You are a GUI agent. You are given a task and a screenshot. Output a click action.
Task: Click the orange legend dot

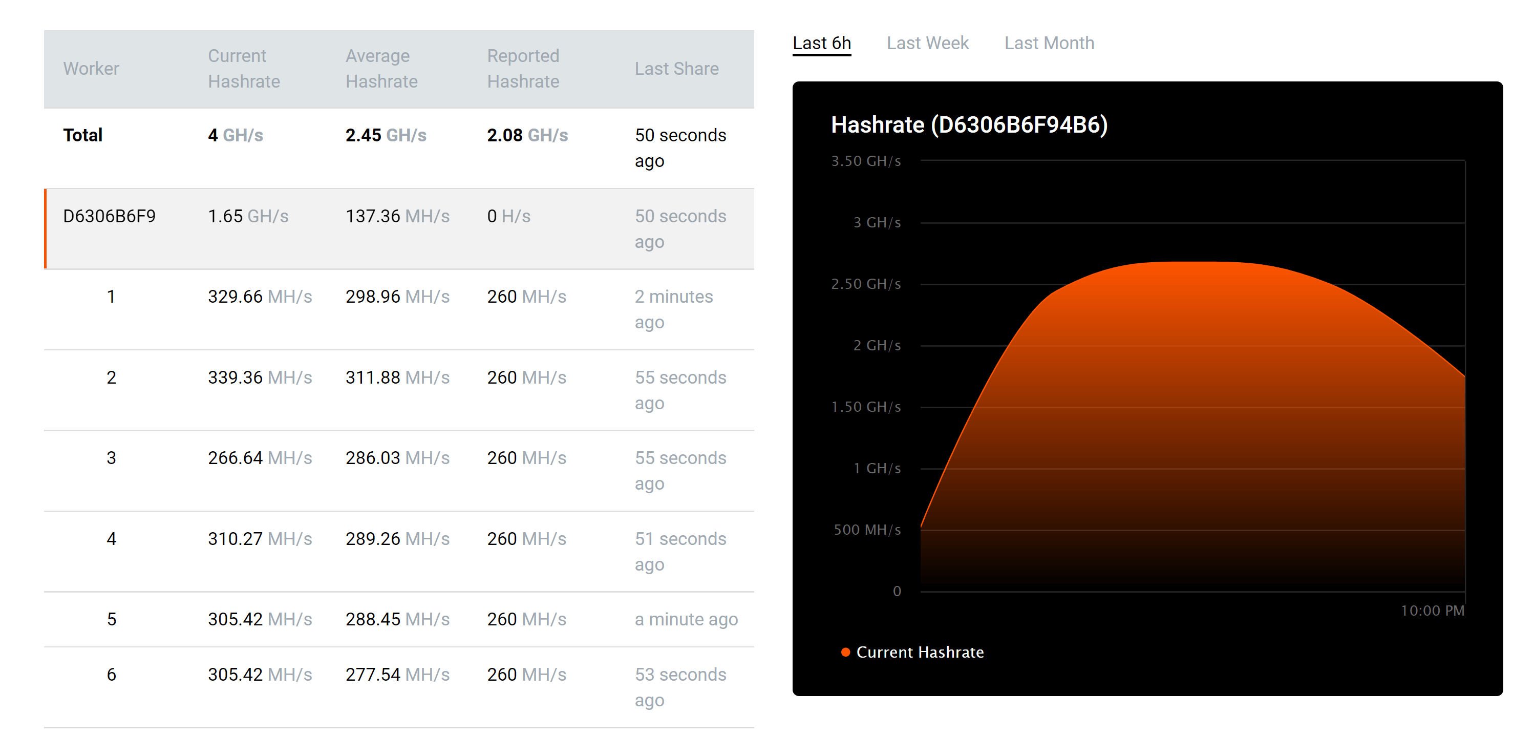coord(845,651)
